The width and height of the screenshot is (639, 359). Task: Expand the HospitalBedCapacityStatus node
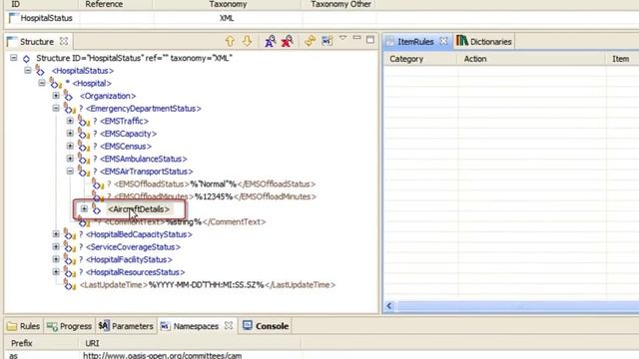[56, 234]
